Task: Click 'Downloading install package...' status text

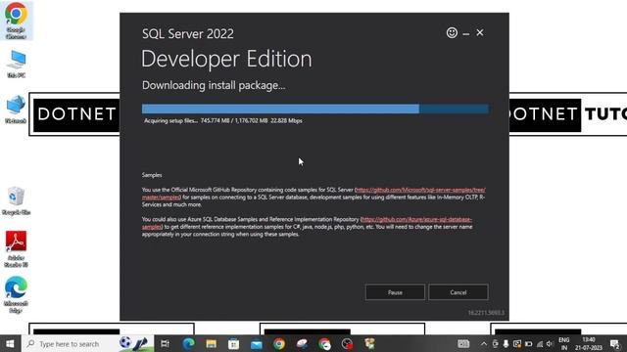Action: 214,85
